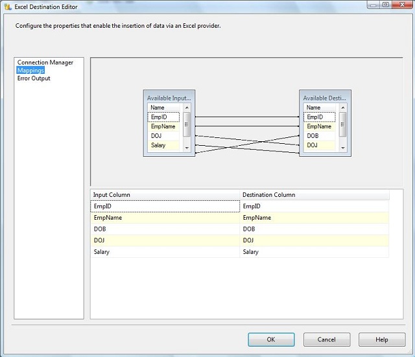Open the Connection Manager page
This screenshot has width=415, height=357.
point(45,63)
